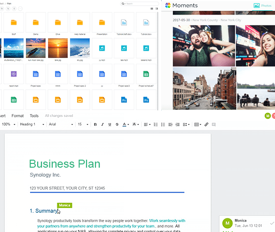The height and width of the screenshot is (232, 275).
Task: Open the Format menu
Action: pos(17,116)
